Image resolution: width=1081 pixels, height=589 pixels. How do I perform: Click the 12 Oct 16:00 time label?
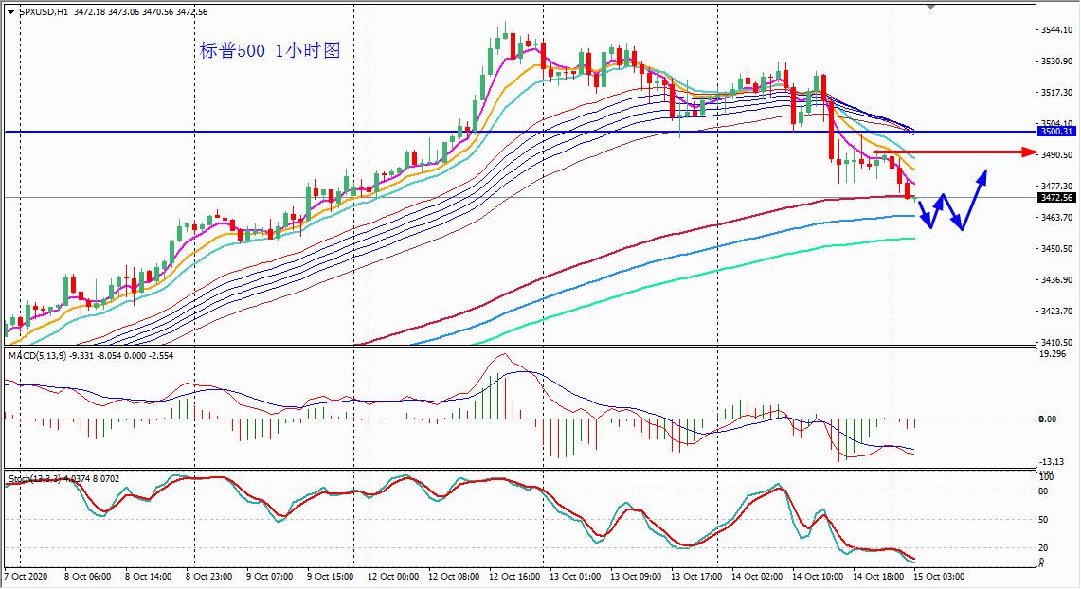514,576
